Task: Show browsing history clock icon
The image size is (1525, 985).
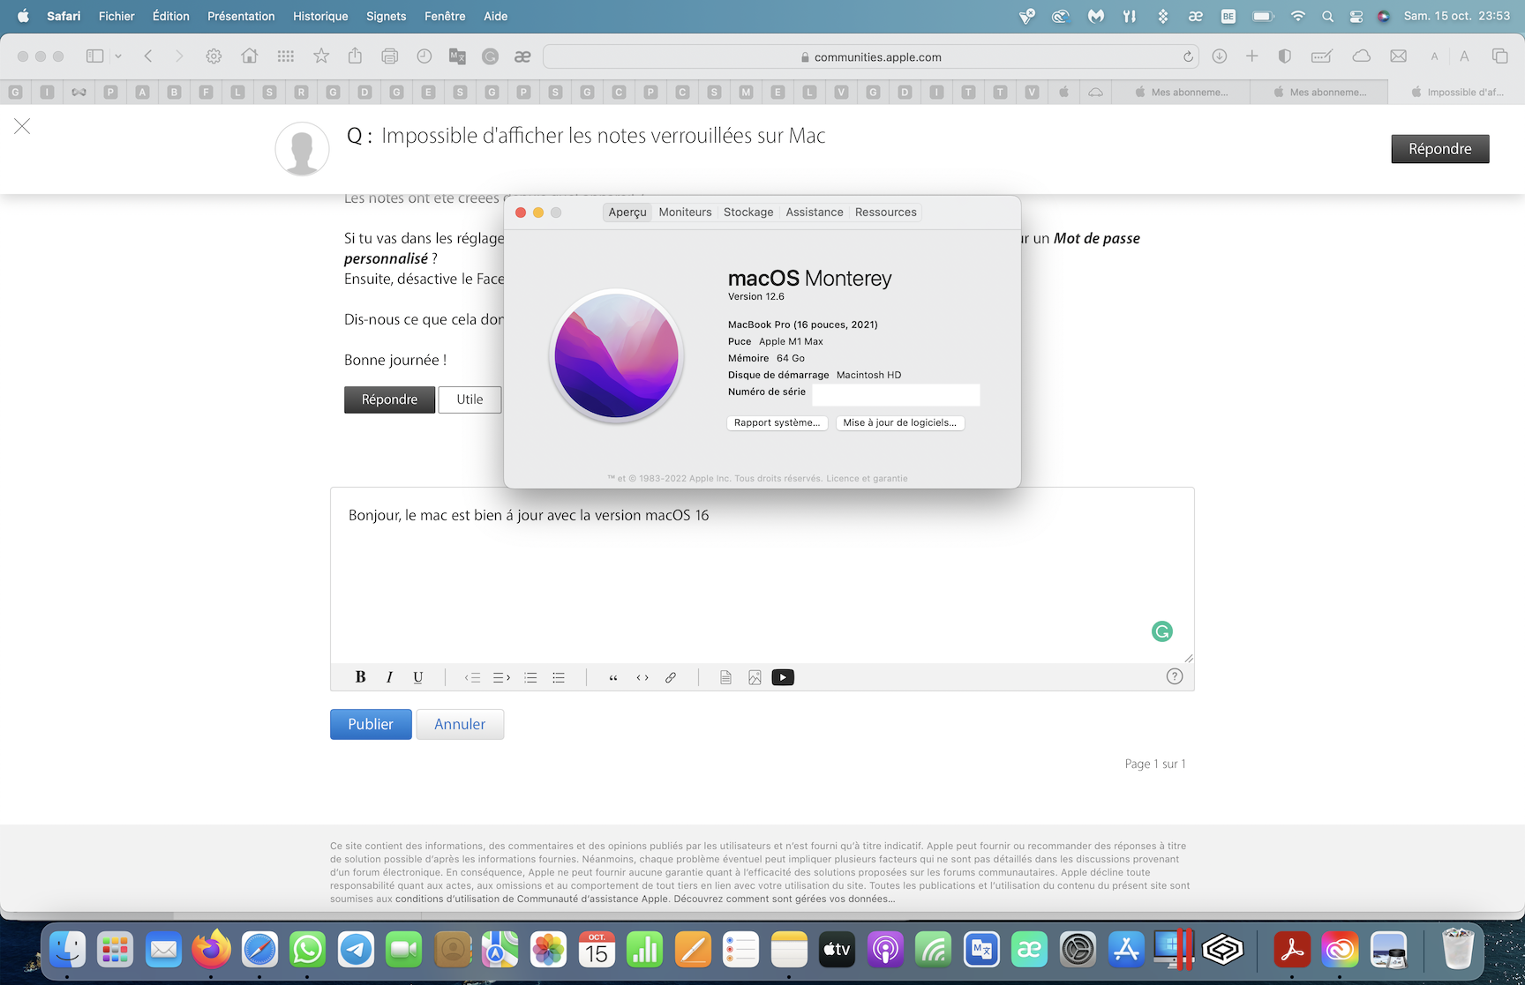Action: 424,56
